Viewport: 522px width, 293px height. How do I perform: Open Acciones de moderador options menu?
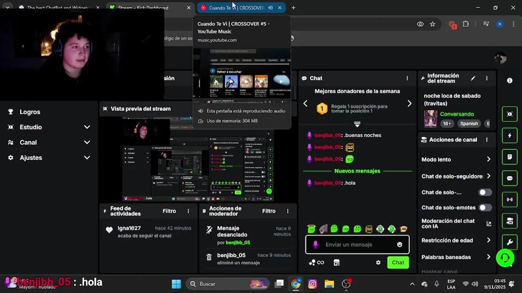pos(288,211)
